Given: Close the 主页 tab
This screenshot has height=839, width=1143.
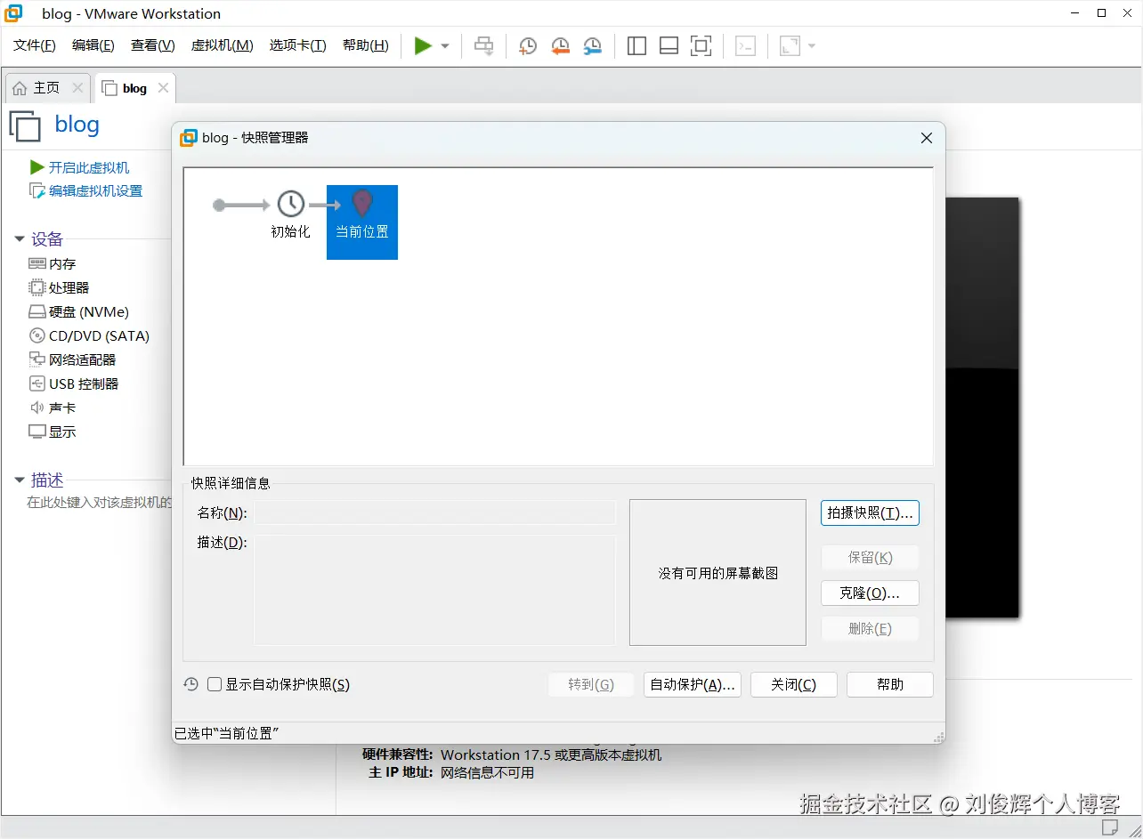Looking at the screenshot, I should click(77, 88).
